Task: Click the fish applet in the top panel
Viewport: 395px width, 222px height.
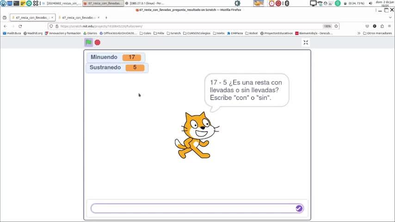Action: coord(259,3)
